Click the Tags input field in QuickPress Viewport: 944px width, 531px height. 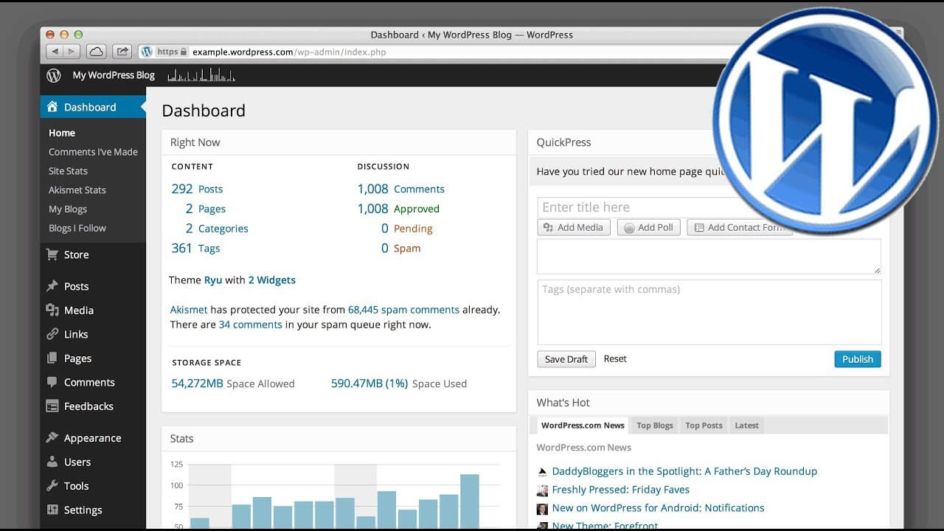tap(709, 312)
